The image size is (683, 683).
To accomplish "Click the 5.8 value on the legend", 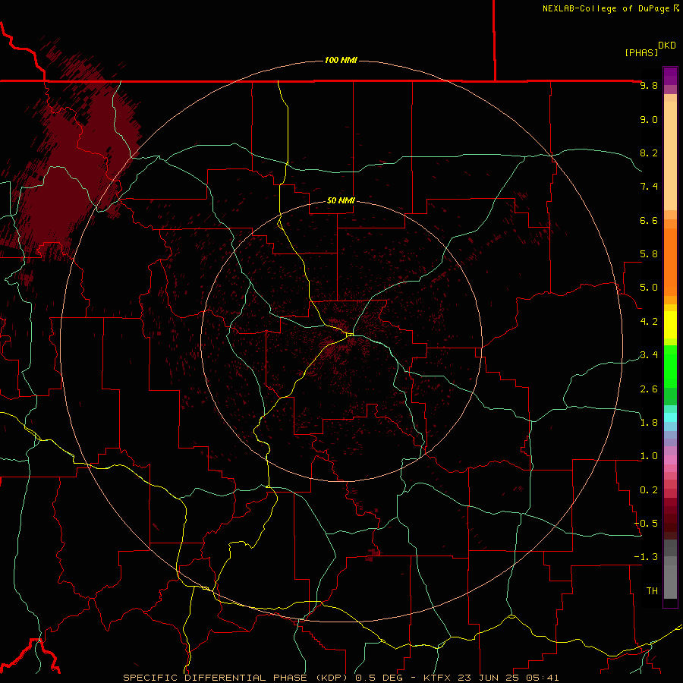I will pos(649,254).
